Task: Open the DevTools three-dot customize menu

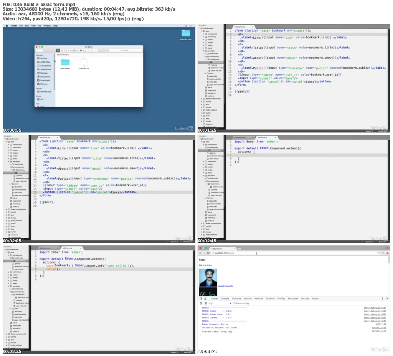Action: [382, 298]
